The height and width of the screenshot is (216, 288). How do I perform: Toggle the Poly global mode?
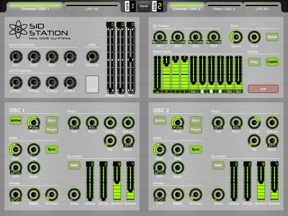[x=254, y=62]
